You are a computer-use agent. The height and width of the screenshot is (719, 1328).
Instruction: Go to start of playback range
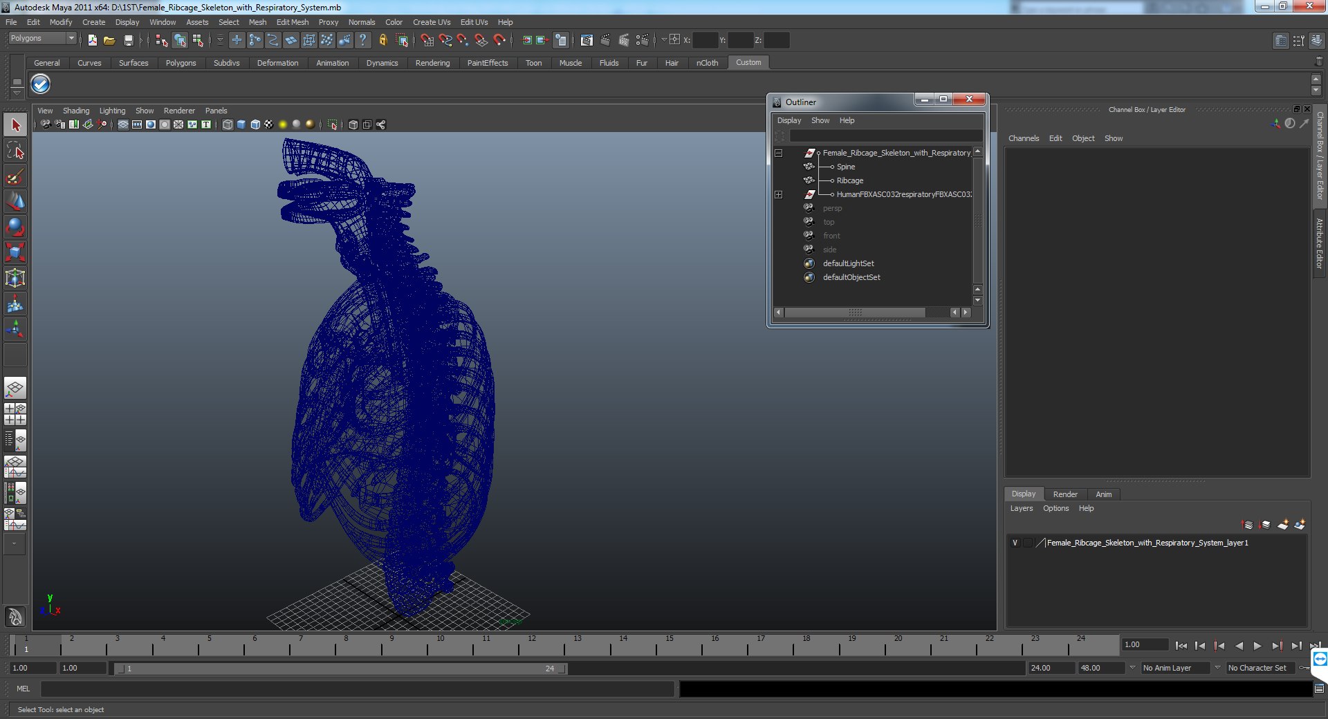[1181, 646]
